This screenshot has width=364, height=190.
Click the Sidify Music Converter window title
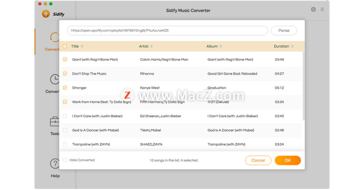click(x=188, y=11)
